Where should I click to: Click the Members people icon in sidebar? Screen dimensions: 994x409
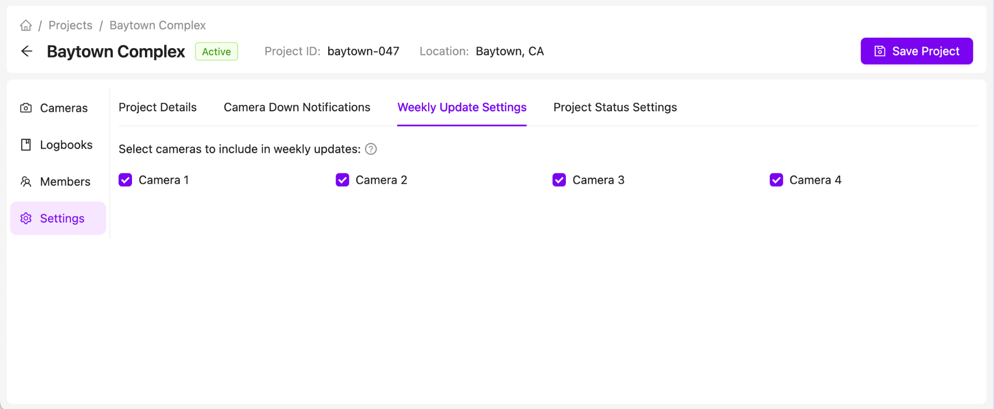(x=26, y=181)
